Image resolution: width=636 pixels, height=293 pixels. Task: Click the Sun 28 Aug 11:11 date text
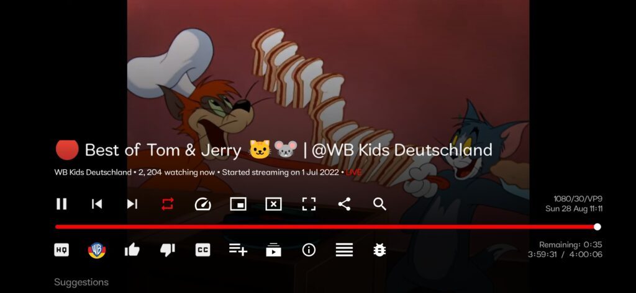pyautogui.click(x=574, y=209)
